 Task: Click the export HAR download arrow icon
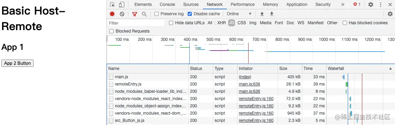point(271,14)
